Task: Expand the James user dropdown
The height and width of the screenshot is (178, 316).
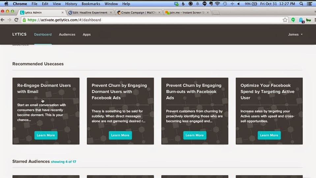Action: [x=295, y=35]
